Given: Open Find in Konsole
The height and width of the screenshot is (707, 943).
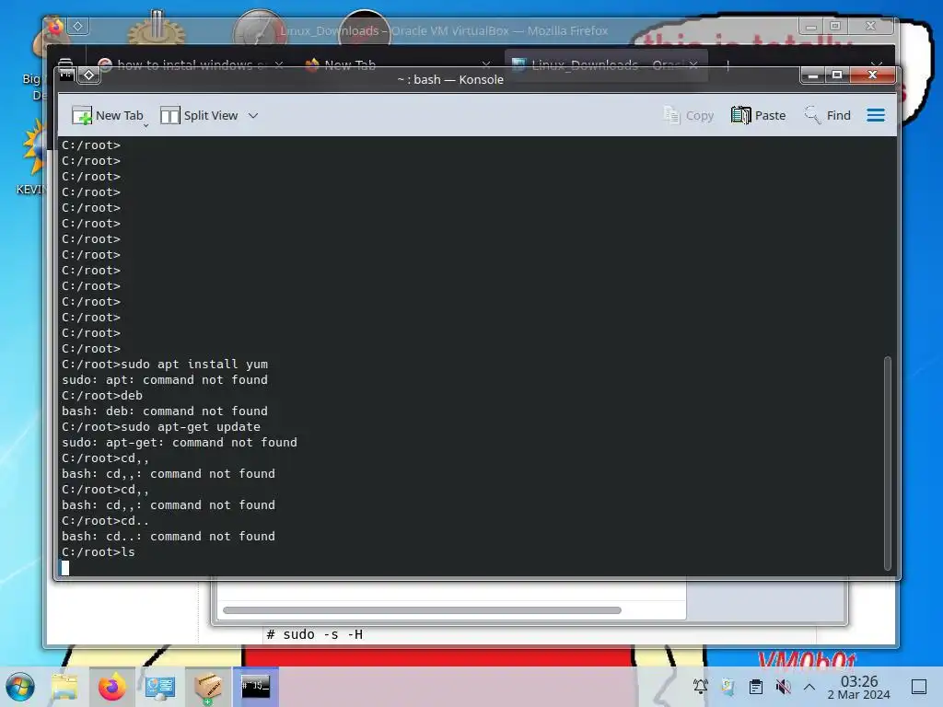Looking at the screenshot, I should click(828, 115).
